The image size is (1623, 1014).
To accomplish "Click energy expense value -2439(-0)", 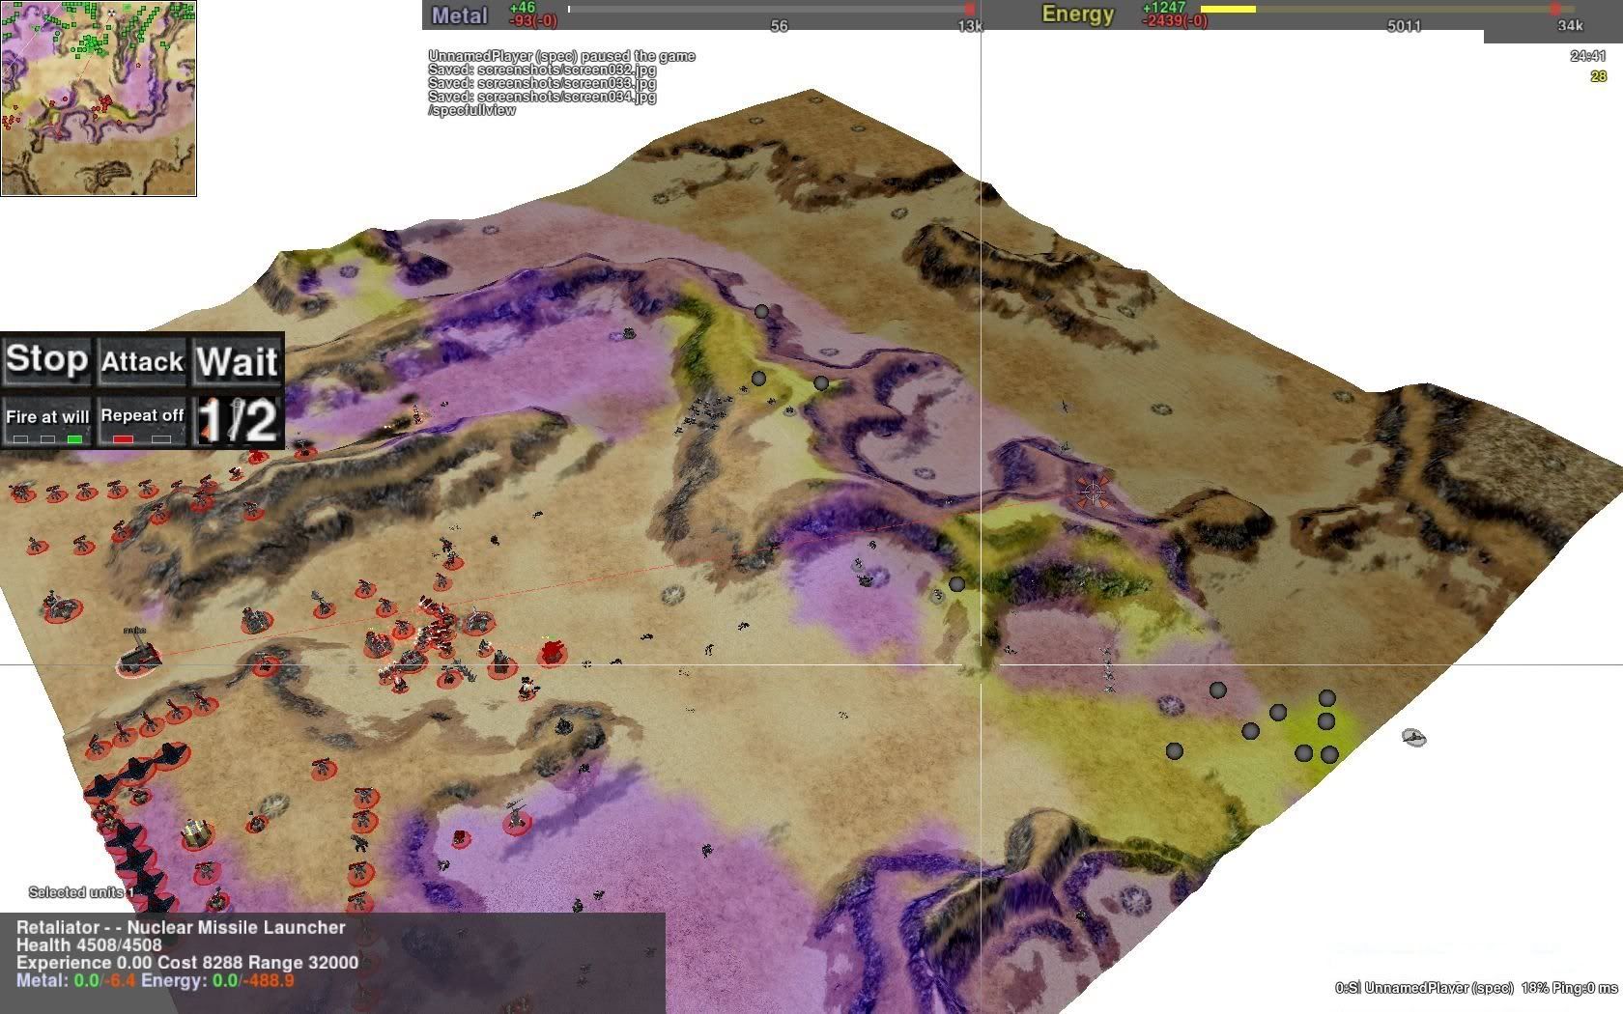I will point(1175,20).
